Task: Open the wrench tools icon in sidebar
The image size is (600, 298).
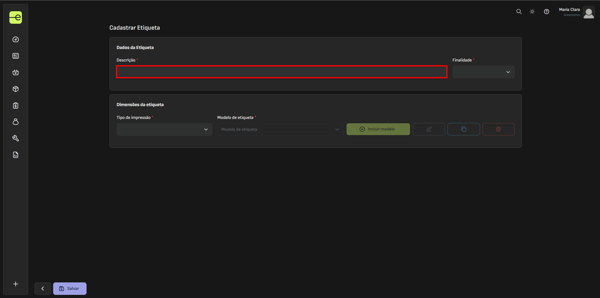Action: tap(16, 138)
